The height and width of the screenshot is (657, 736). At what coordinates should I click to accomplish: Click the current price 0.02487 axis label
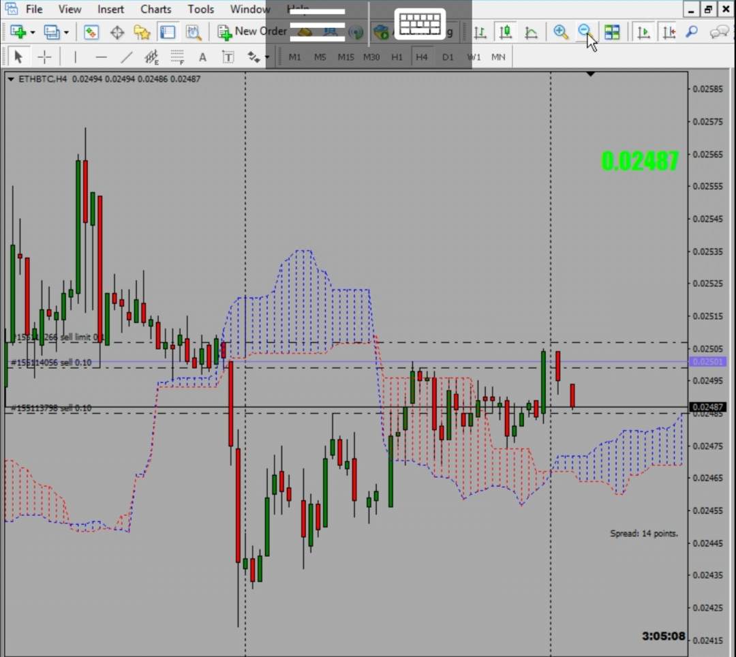[707, 407]
